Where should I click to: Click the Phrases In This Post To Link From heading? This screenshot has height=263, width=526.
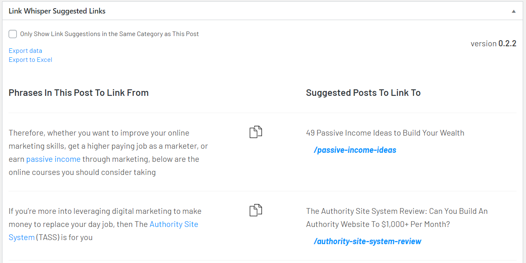click(78, 93)
